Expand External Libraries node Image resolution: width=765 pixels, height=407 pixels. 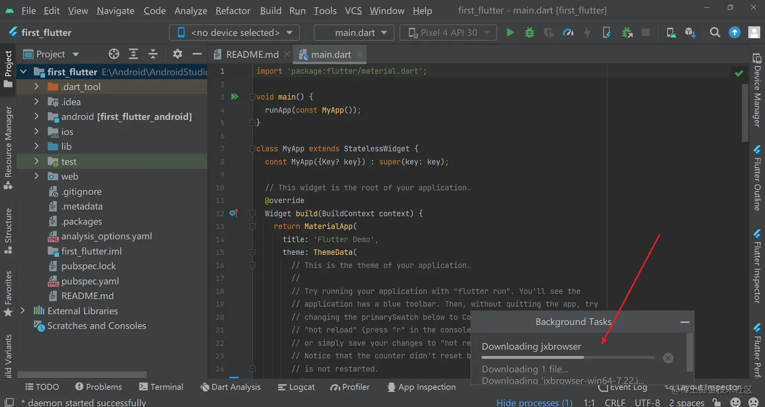[22, 310]
